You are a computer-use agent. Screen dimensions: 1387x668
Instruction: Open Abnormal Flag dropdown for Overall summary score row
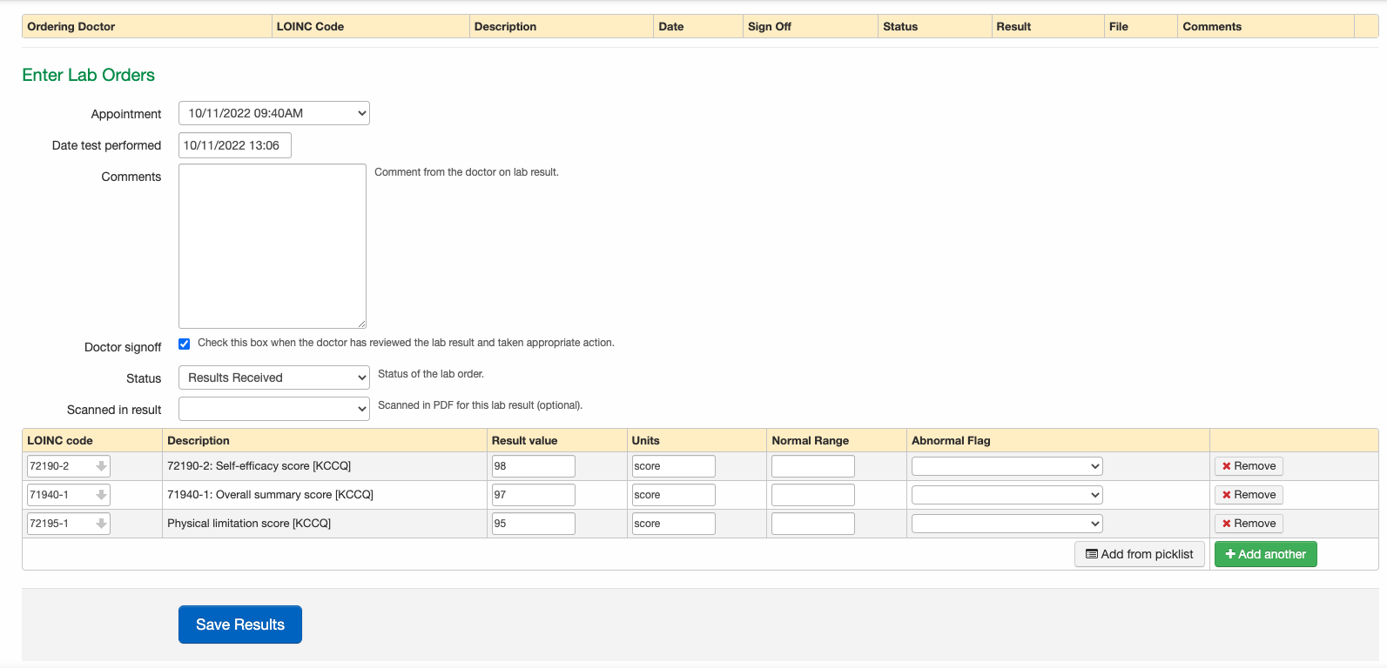click(1007, 495)
